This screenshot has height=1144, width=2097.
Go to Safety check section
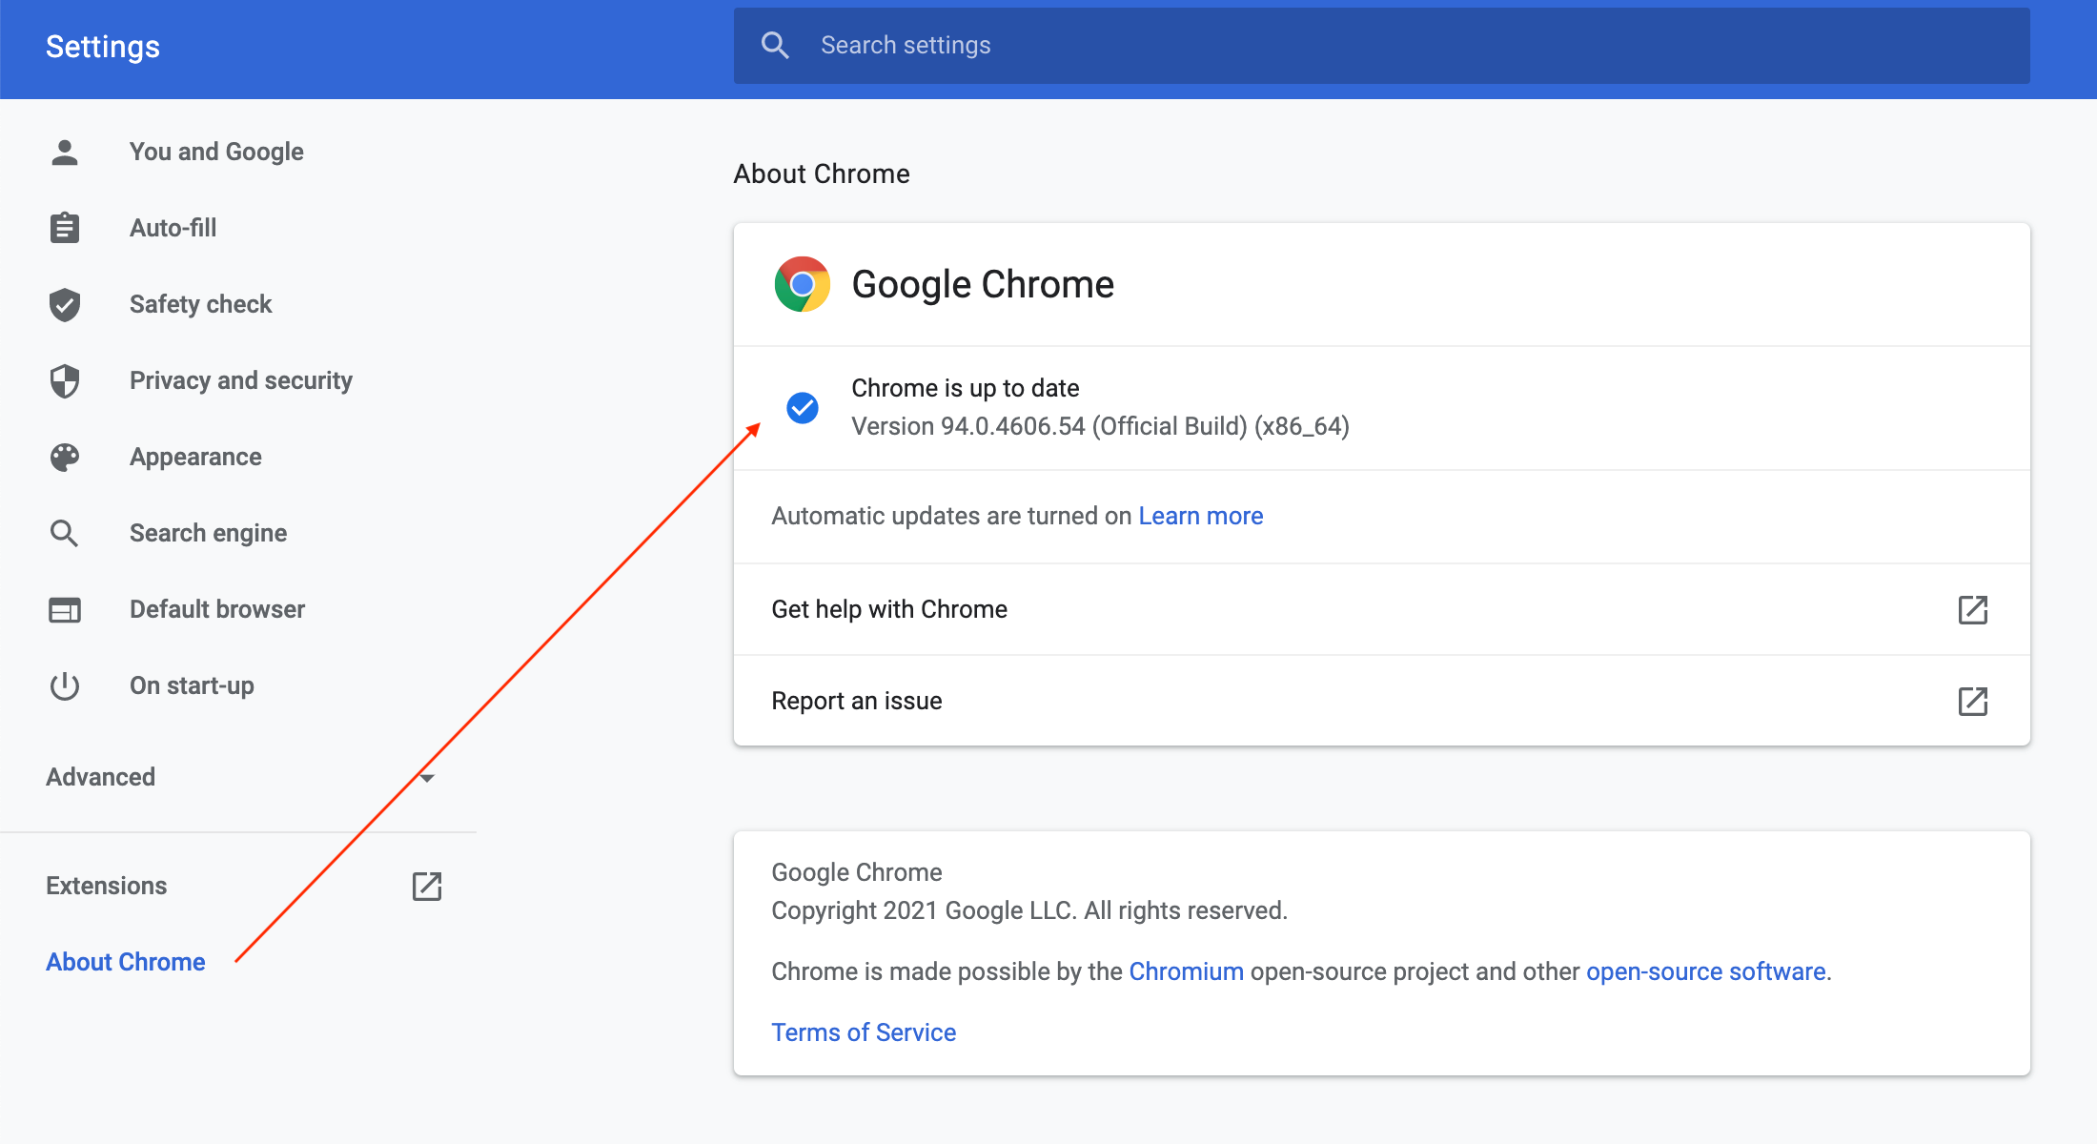pos(201,304)
